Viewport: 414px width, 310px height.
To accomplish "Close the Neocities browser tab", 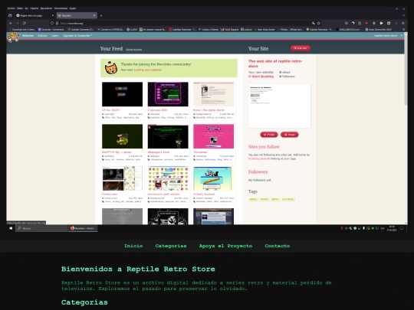I will (94, 15).
